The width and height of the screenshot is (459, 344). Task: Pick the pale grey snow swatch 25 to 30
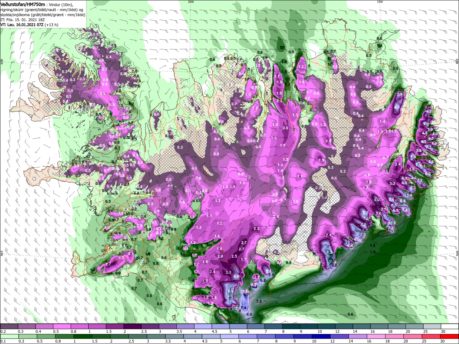click(432, 326)
